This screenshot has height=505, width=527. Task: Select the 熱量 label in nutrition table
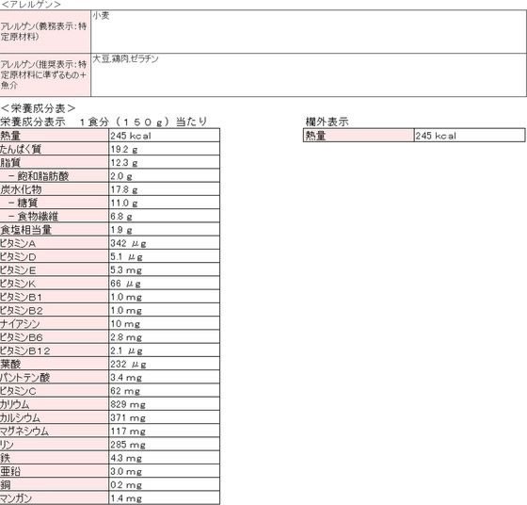(55, 136)
